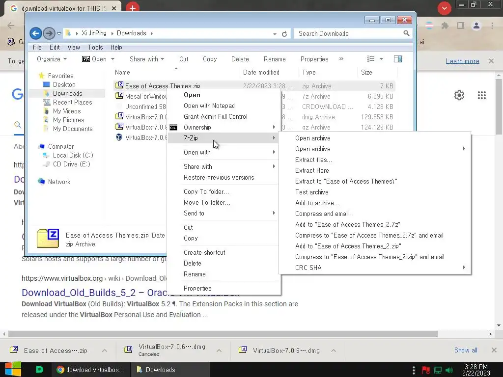Click the Windows Start button
The image size is (503, 377).
coord(13,370)
